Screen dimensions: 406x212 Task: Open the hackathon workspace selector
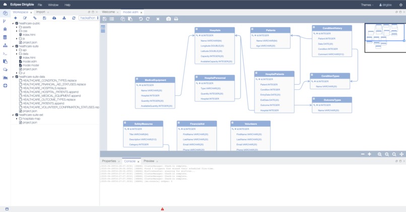[x=89, y=18]
